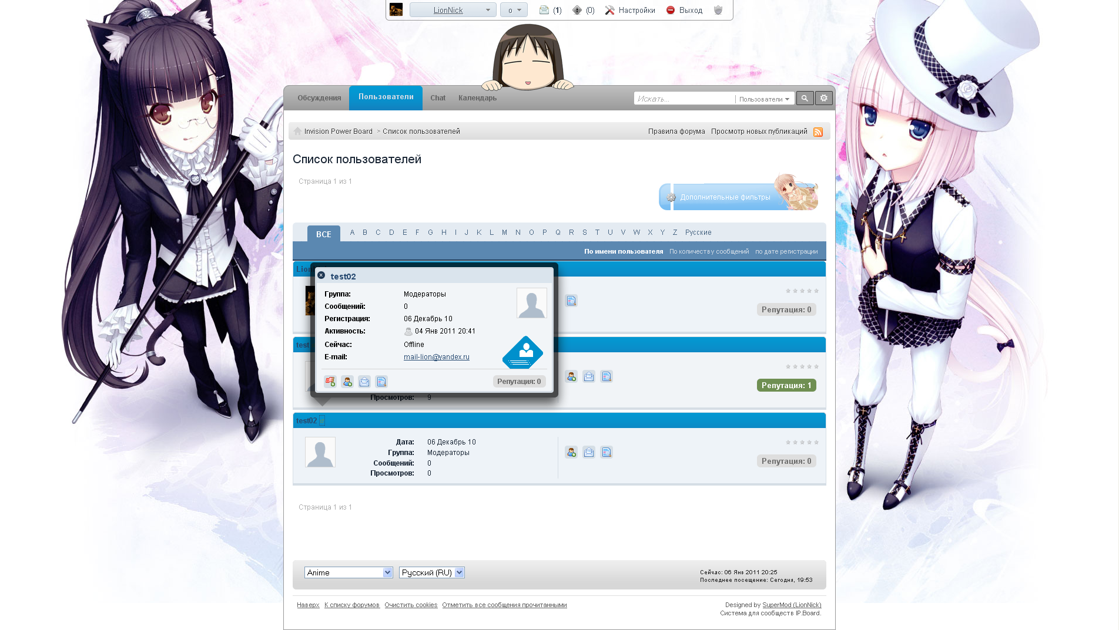Viewport: 1119px width, 630px height.
Task: Click the home icon in the breadcrumb
Action: tap(297, 132)
